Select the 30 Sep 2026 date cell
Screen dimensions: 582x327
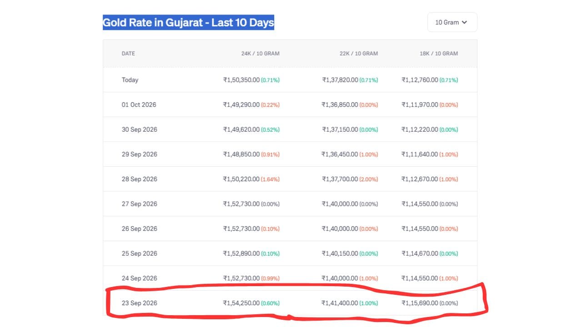139,129
